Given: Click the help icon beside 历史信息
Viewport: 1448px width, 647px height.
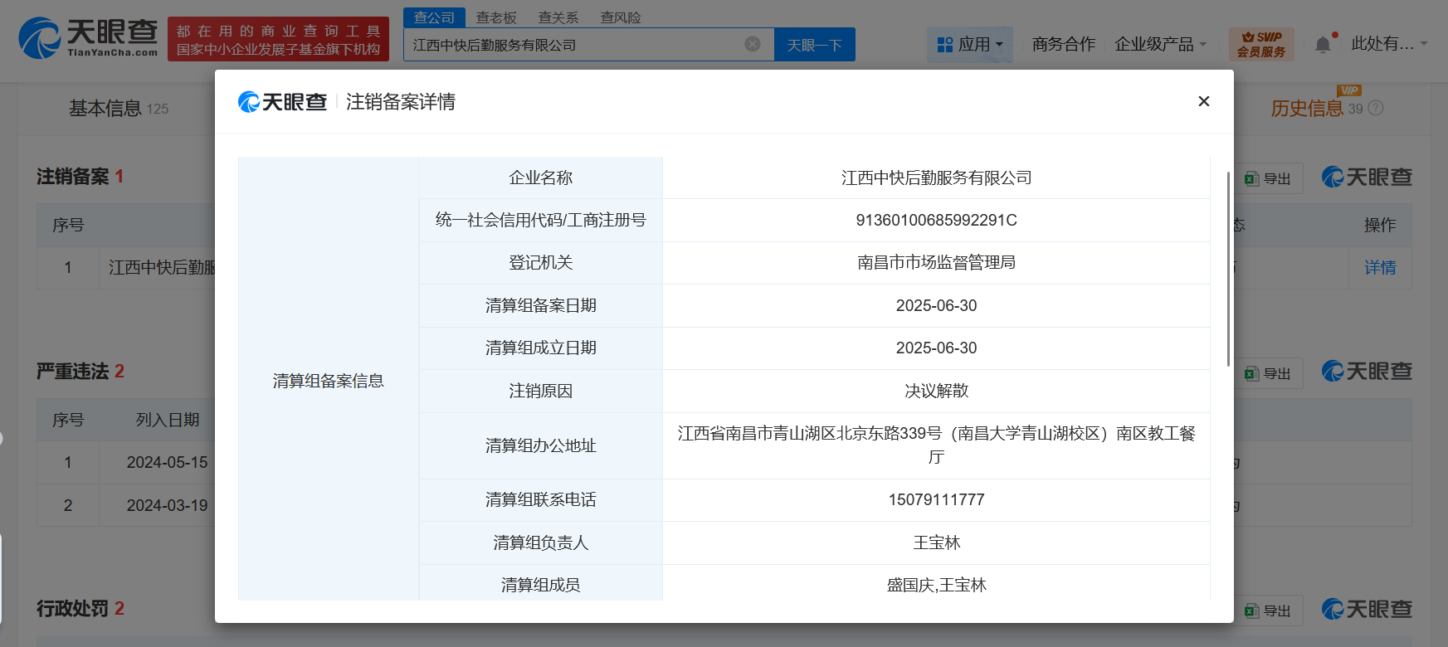Looking at the screenshot, I should (x=1376, y=109).
